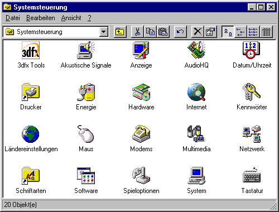
Task: Open the Hardware wizard icon
Action: tap(141, 92)
